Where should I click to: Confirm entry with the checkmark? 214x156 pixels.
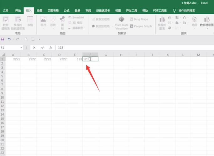tap(42, 47)
